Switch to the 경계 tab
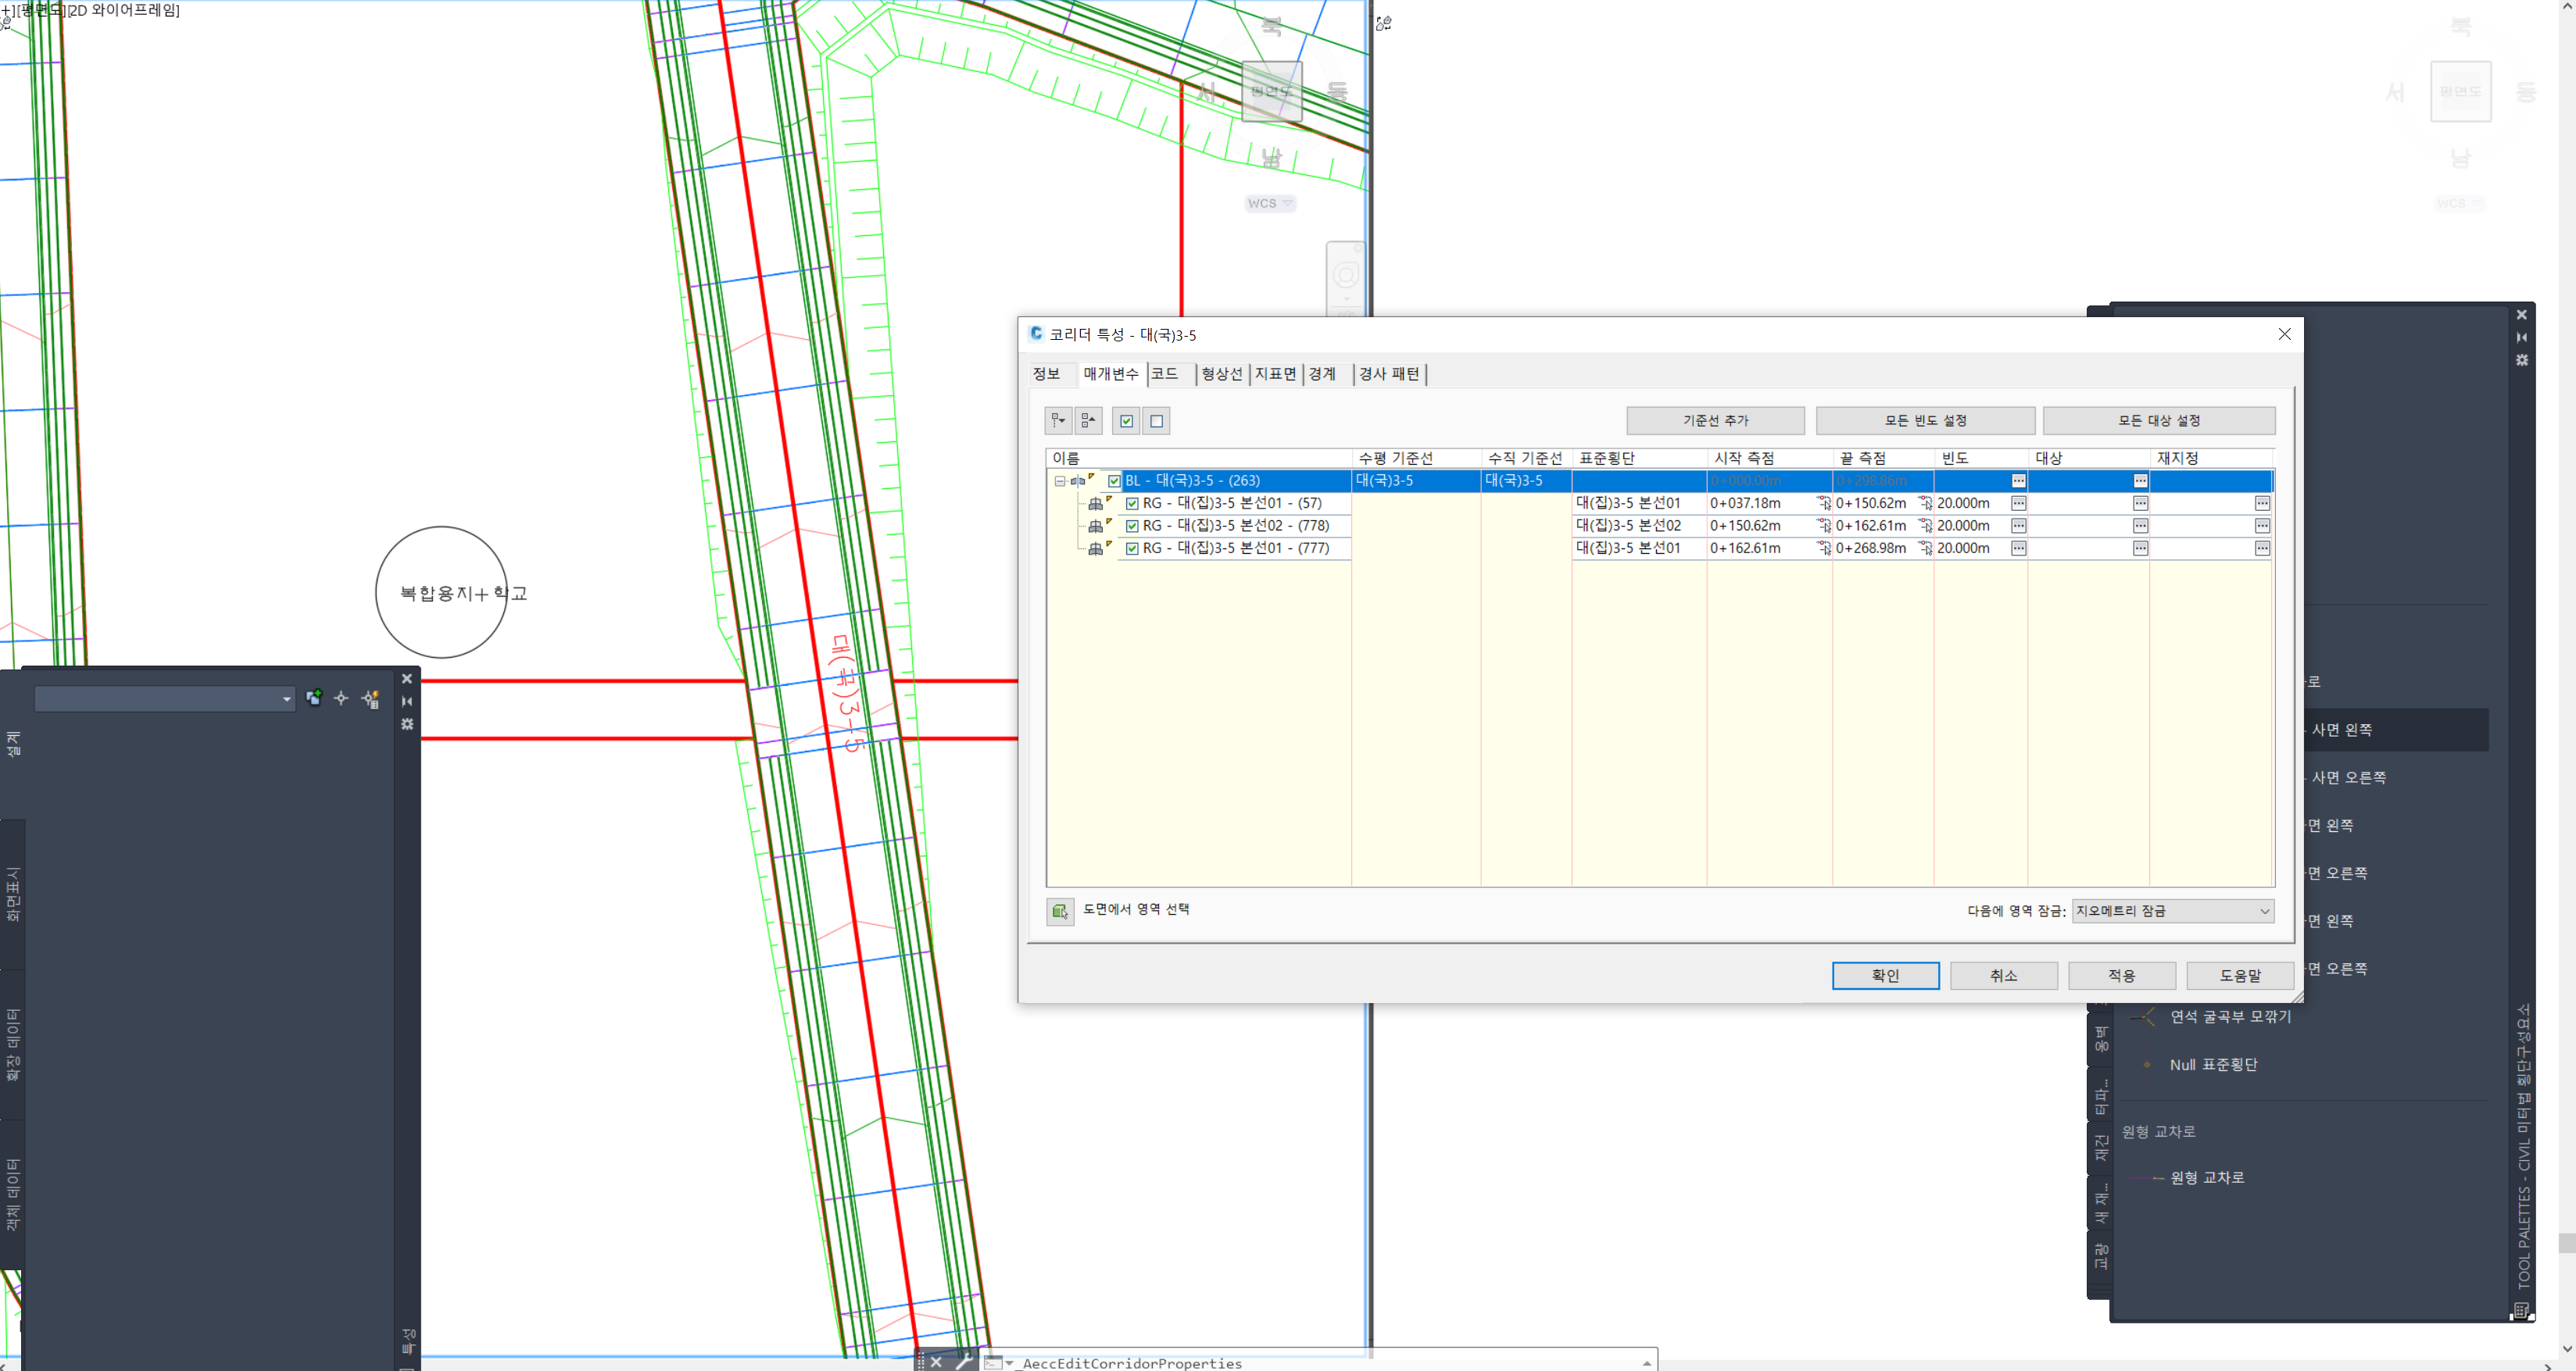Viewport: 2576px width, 1371px height. [x=1322, y=373]
